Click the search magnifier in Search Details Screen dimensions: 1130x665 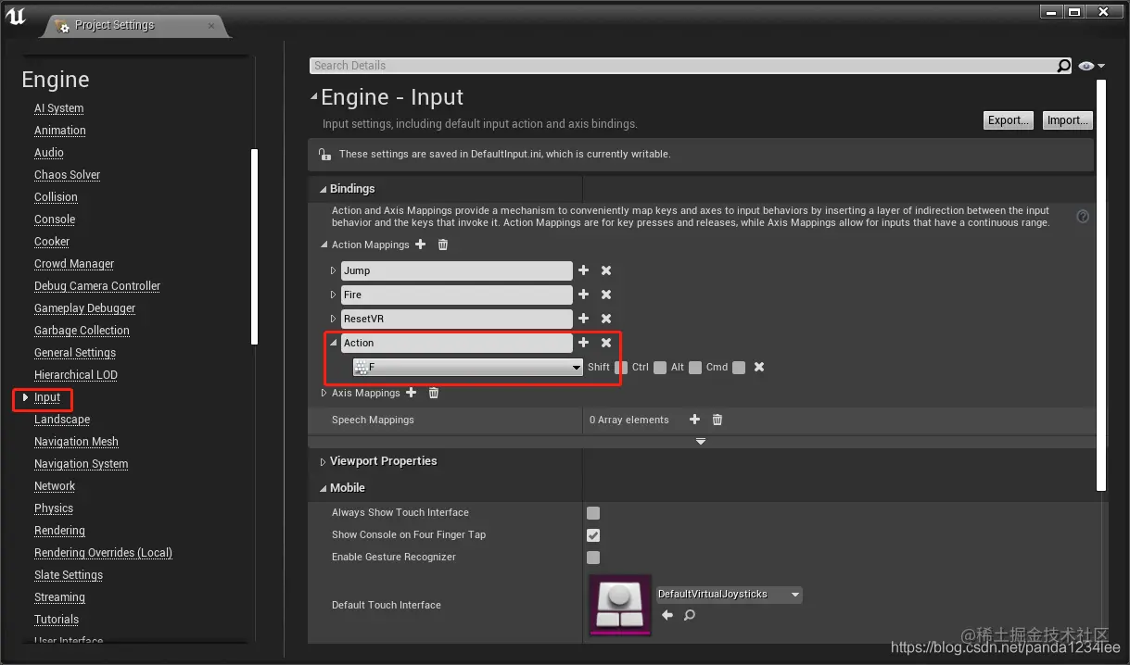1063,66
